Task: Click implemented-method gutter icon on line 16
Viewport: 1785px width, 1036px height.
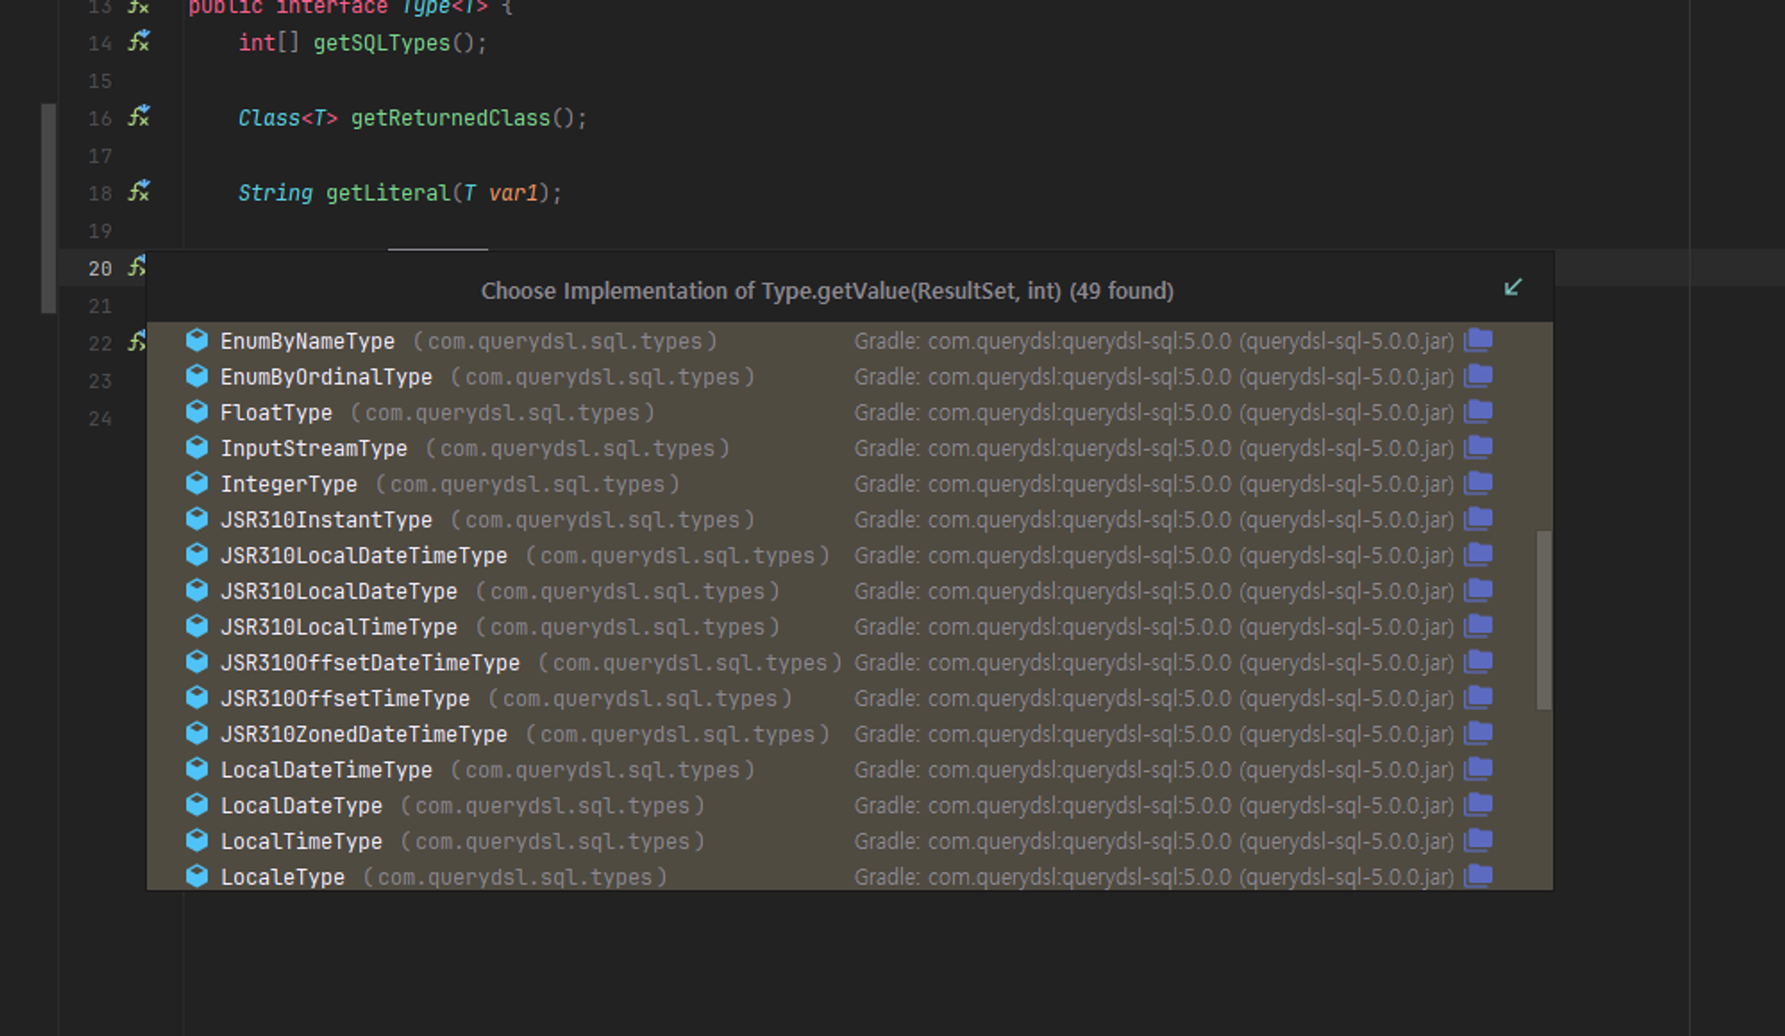Action: click(x=138, y=117)
